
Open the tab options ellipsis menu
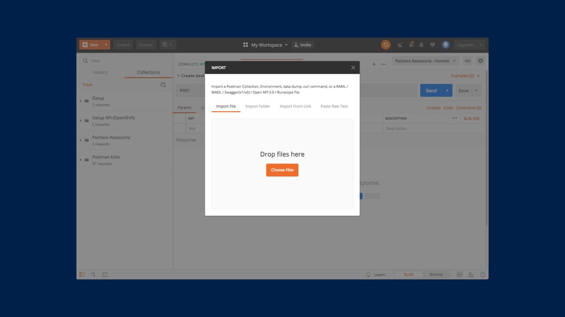pos(383,64)
